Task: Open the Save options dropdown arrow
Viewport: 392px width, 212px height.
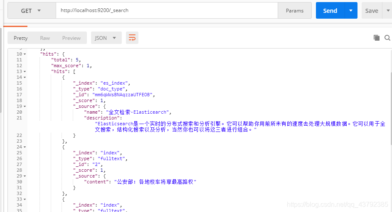Action: click(x=388, y=10)
